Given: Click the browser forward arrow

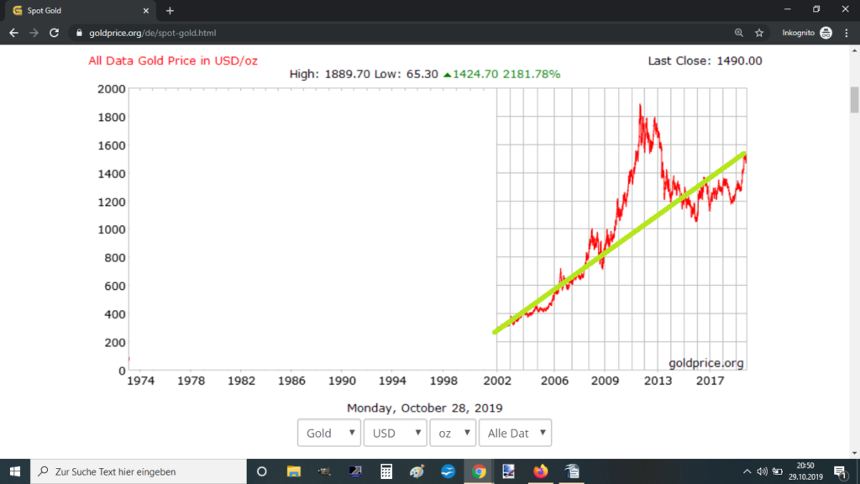Looking at the screenshot, I should pos(34,33).
